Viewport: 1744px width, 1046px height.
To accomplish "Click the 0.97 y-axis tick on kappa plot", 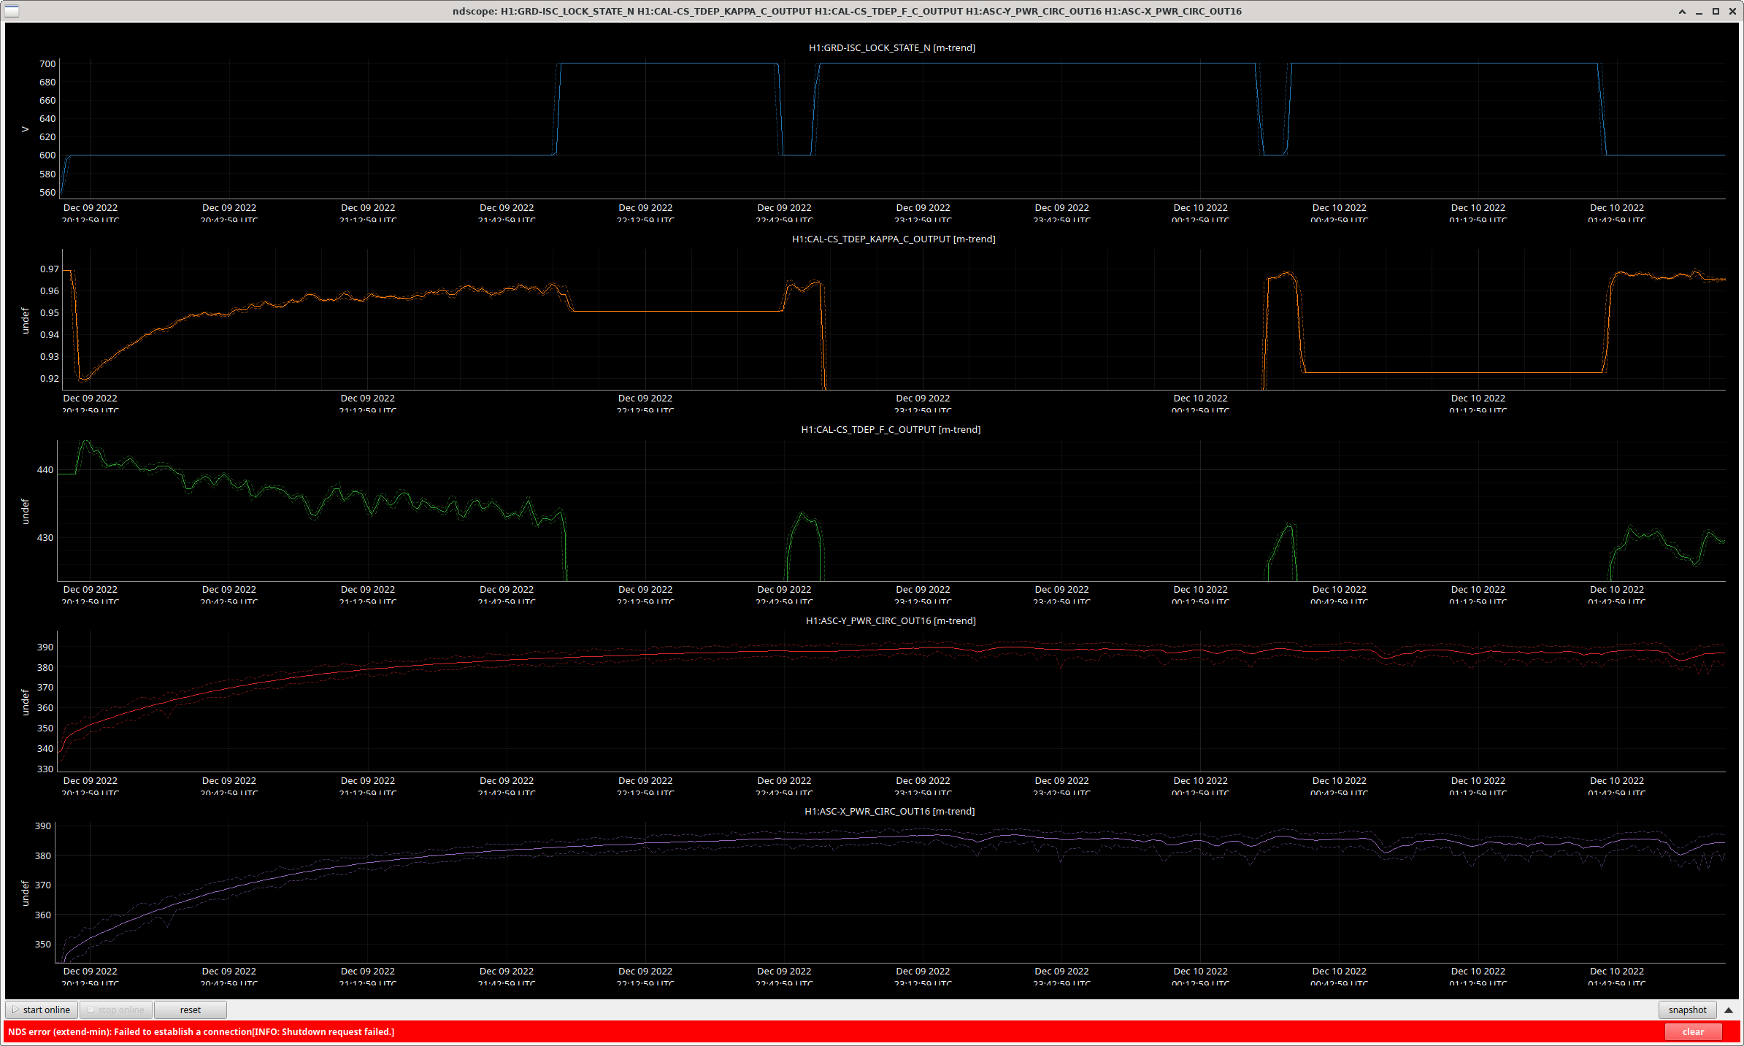I will (x=50, y=269).
